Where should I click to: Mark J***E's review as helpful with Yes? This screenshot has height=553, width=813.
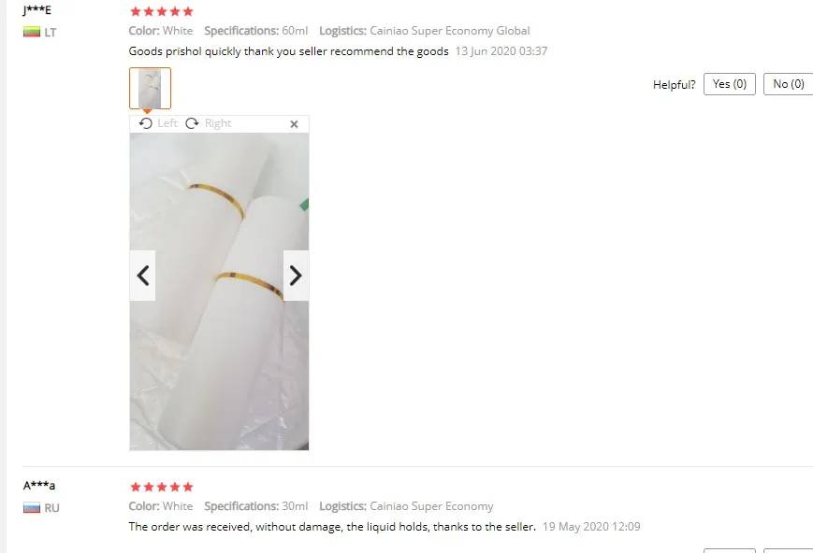(x=729, y=84)
